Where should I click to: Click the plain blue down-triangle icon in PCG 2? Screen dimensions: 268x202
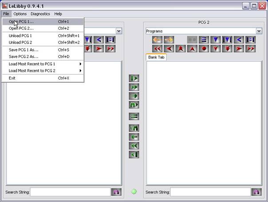click(x=215, y=40)
